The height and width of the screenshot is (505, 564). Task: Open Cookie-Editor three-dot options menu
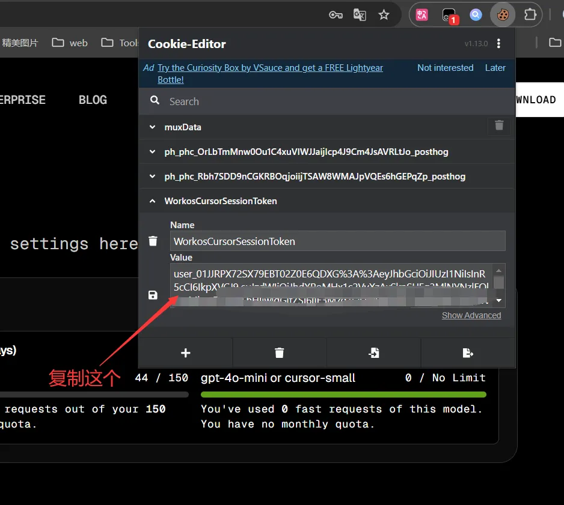click(x=498, y=43)
